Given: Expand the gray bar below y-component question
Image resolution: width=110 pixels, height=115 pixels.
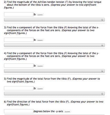Looking at the screenshot, I should tap(54, 71).
